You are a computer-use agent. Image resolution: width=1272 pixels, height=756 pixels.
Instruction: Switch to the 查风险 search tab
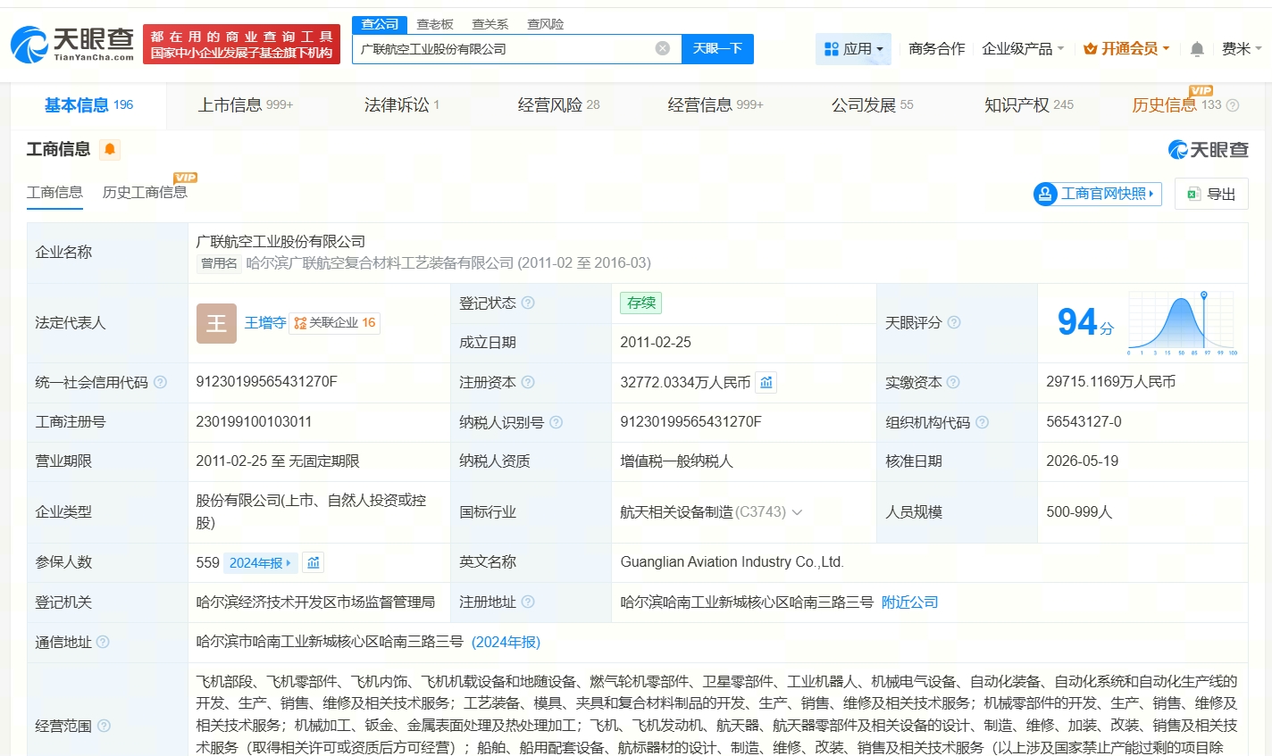point(546,24)
